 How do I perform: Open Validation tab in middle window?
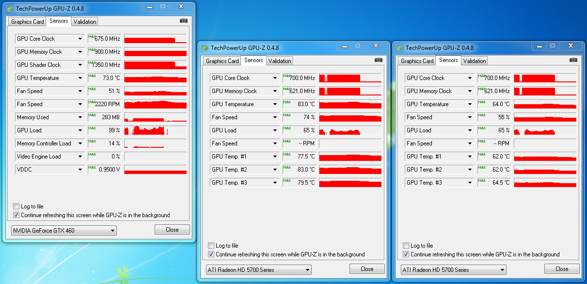[280, 61]
